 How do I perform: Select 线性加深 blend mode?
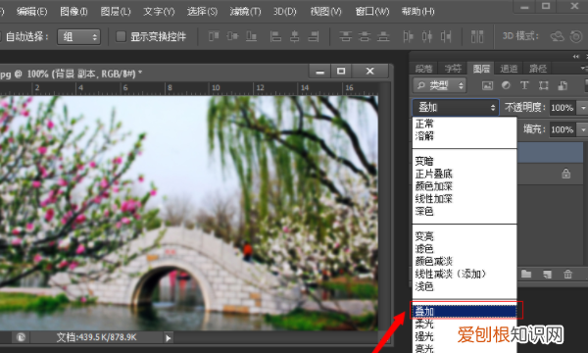pos(465,198)
